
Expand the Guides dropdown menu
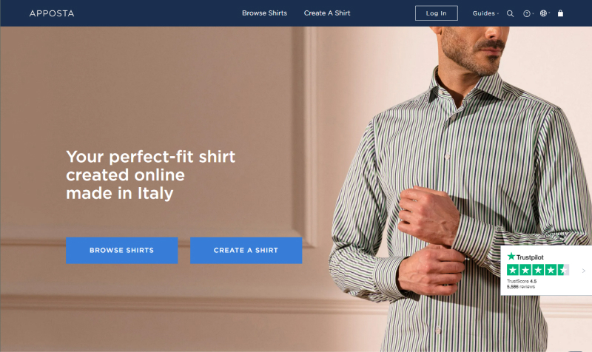coord(485,13)
